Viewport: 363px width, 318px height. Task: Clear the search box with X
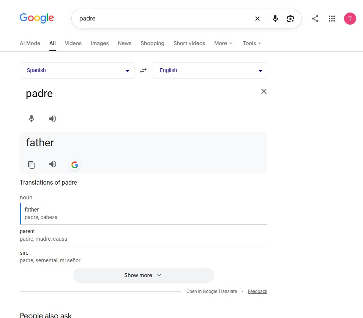point(257,19)
